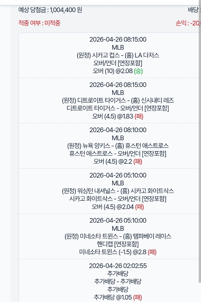Click the 핸디캡 [연장포함] bet type line
Image resolution: width=201 pixels, height=302 pixels.
click(118, 244)
